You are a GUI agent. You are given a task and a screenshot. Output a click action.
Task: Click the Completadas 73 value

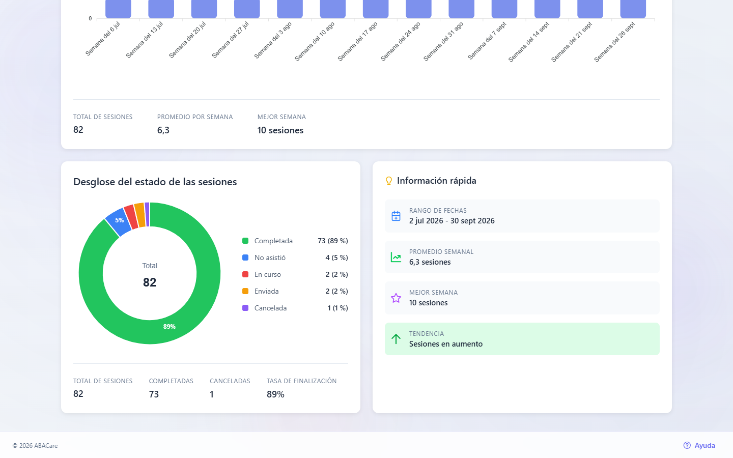[154, 394]
